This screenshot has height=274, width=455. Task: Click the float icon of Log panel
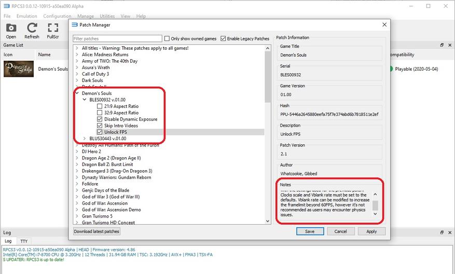click(442, 232)
